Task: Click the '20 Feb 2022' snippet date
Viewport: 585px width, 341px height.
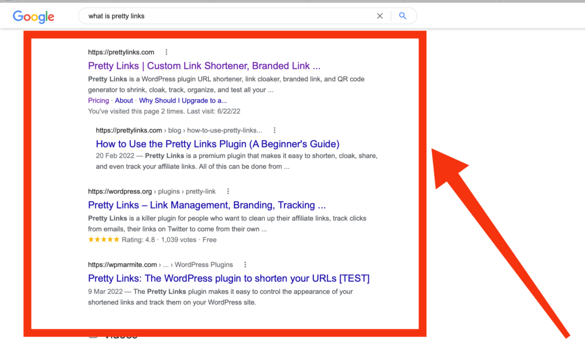Action: [115, 156]
